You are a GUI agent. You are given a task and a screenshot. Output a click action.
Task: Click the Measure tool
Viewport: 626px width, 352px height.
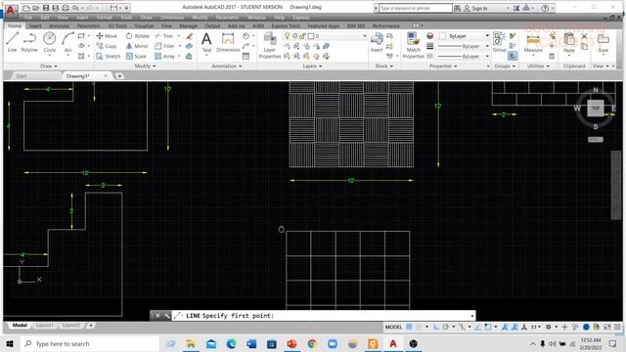(x=533, y=43)
